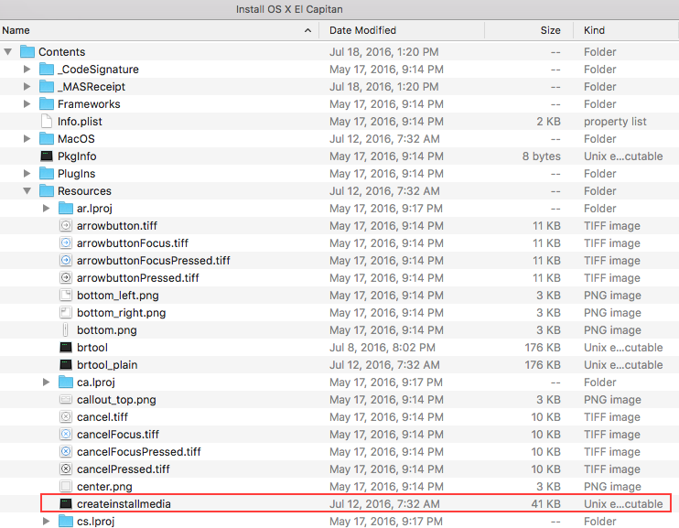Select the Info.plist document icon
Image resolution: width=679 pixels, height=528 pixels.
[47, 122]
